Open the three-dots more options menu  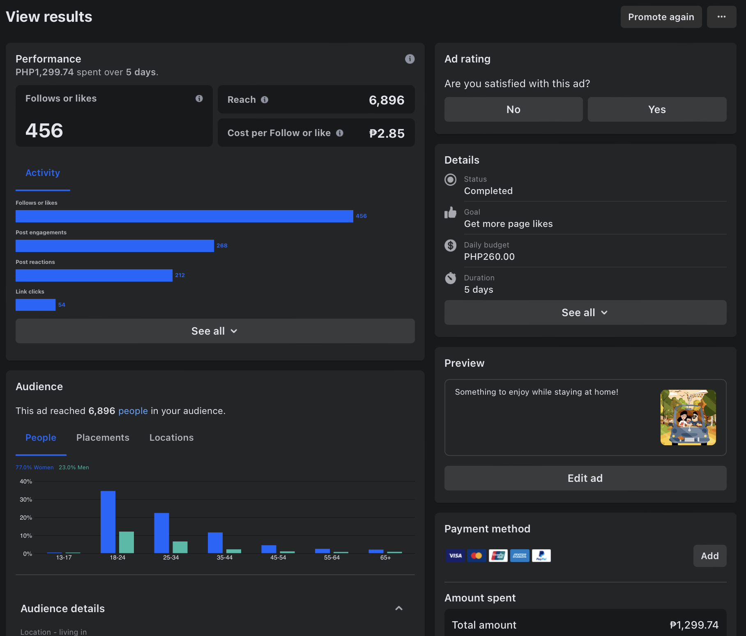[x=721, y=17]
